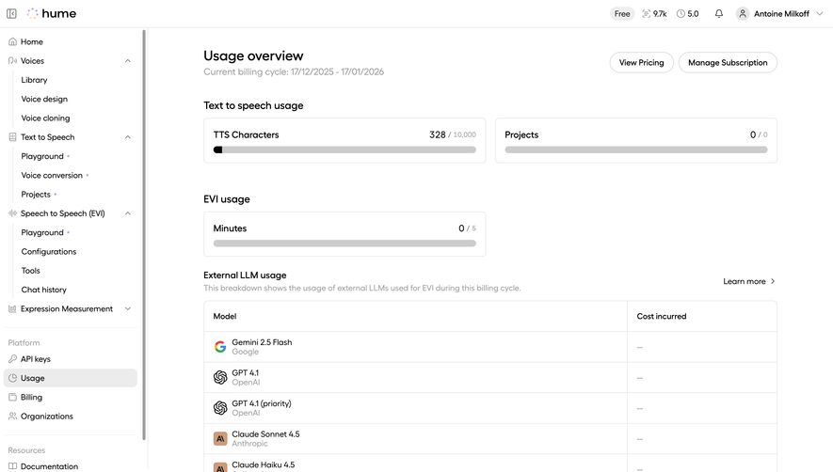Open EVI Configurations

click(x=48, y=252)
